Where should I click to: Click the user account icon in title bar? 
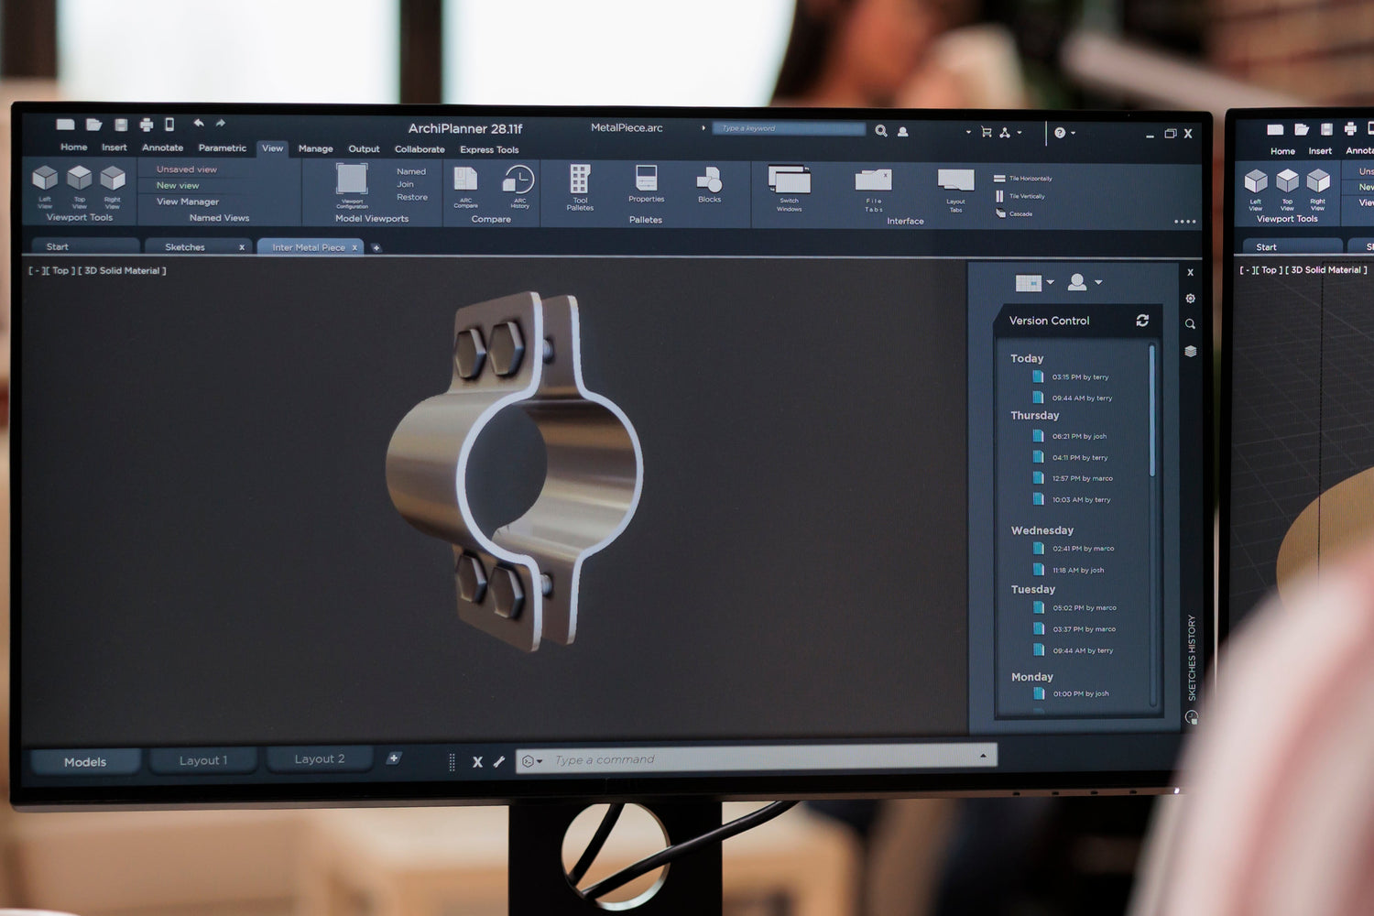(903, 132)
